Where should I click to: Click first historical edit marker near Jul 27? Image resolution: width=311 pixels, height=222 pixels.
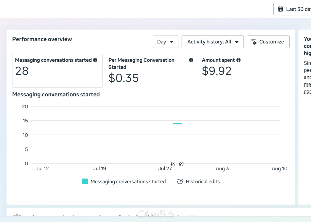pos(173,163)
